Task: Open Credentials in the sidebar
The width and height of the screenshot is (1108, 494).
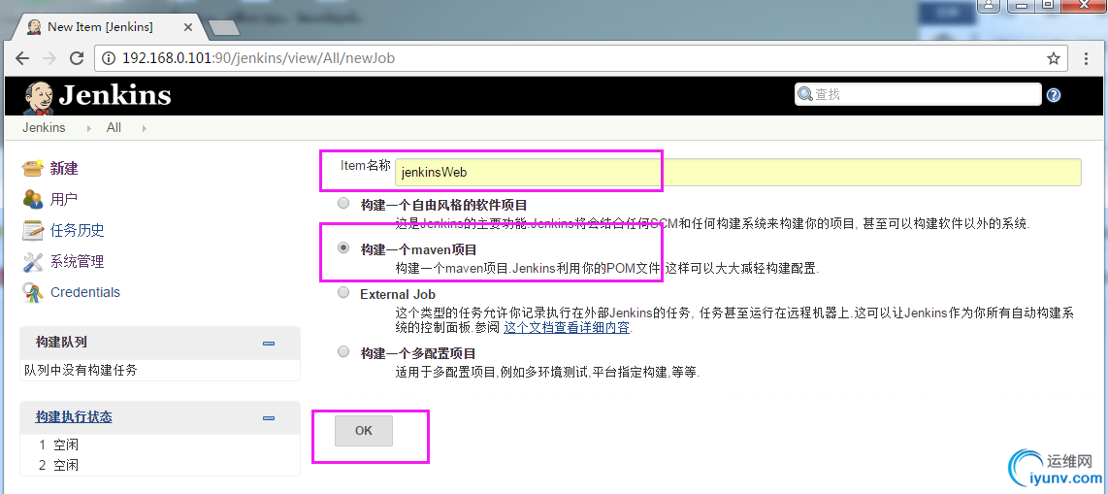Action: pos(84,292)
